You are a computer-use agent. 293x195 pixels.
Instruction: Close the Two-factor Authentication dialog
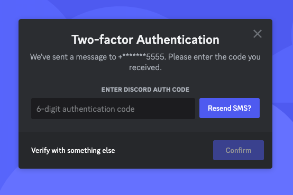tap(258, 34)
